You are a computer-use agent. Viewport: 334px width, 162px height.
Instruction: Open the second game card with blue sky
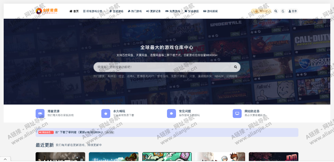114,157
